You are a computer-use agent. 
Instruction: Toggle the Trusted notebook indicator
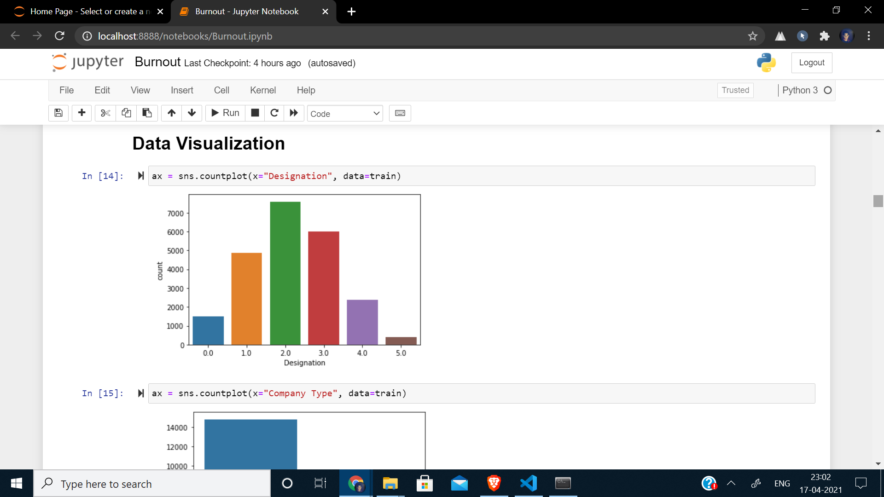[735, 90]
